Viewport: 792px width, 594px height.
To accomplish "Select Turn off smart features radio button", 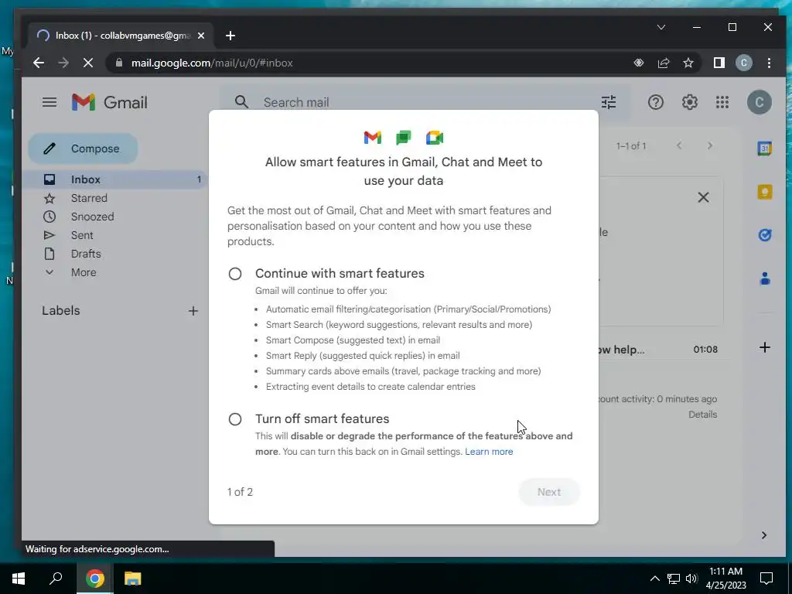I will pos(235,419).
